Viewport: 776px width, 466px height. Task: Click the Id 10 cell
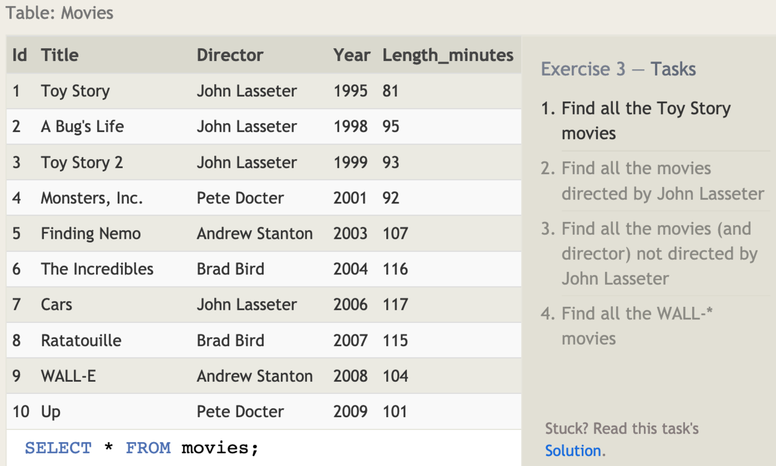20,412
